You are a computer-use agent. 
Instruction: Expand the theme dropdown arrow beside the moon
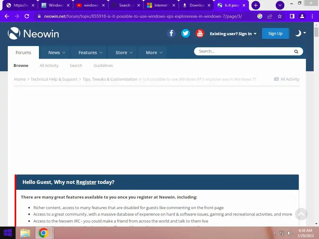pos(305,33)
